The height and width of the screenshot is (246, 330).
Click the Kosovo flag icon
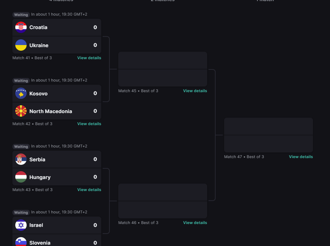coord(21,93)
